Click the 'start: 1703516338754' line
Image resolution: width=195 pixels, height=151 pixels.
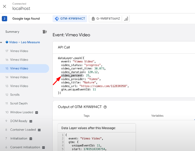pos(89,149)
